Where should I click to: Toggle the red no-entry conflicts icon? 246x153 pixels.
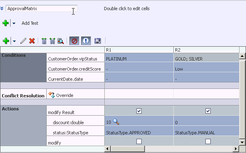tap(74, 41)
